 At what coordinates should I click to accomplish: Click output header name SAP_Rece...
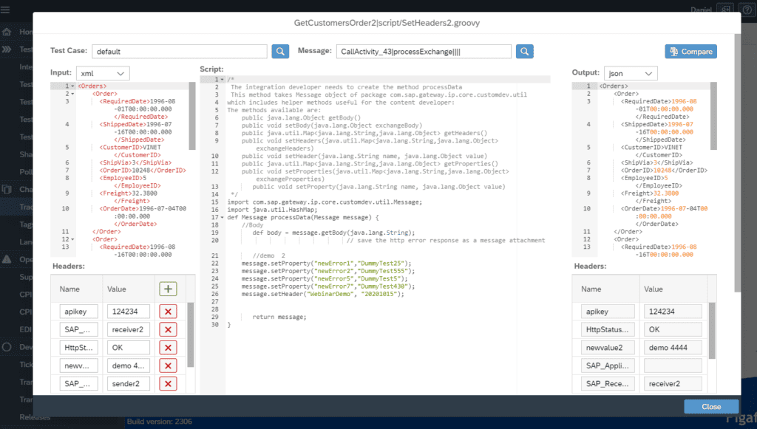608,384
